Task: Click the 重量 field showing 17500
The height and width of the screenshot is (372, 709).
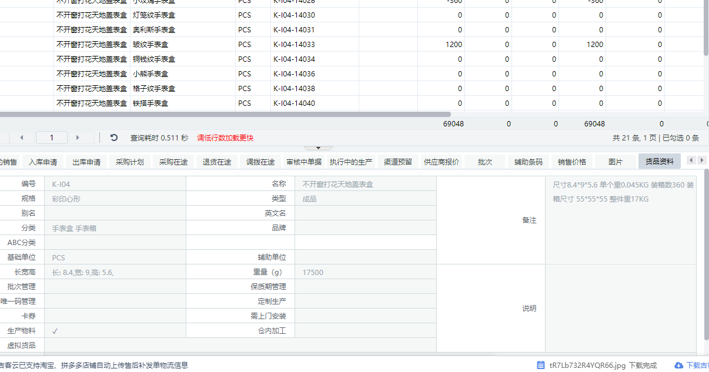Action: point(366,272)
